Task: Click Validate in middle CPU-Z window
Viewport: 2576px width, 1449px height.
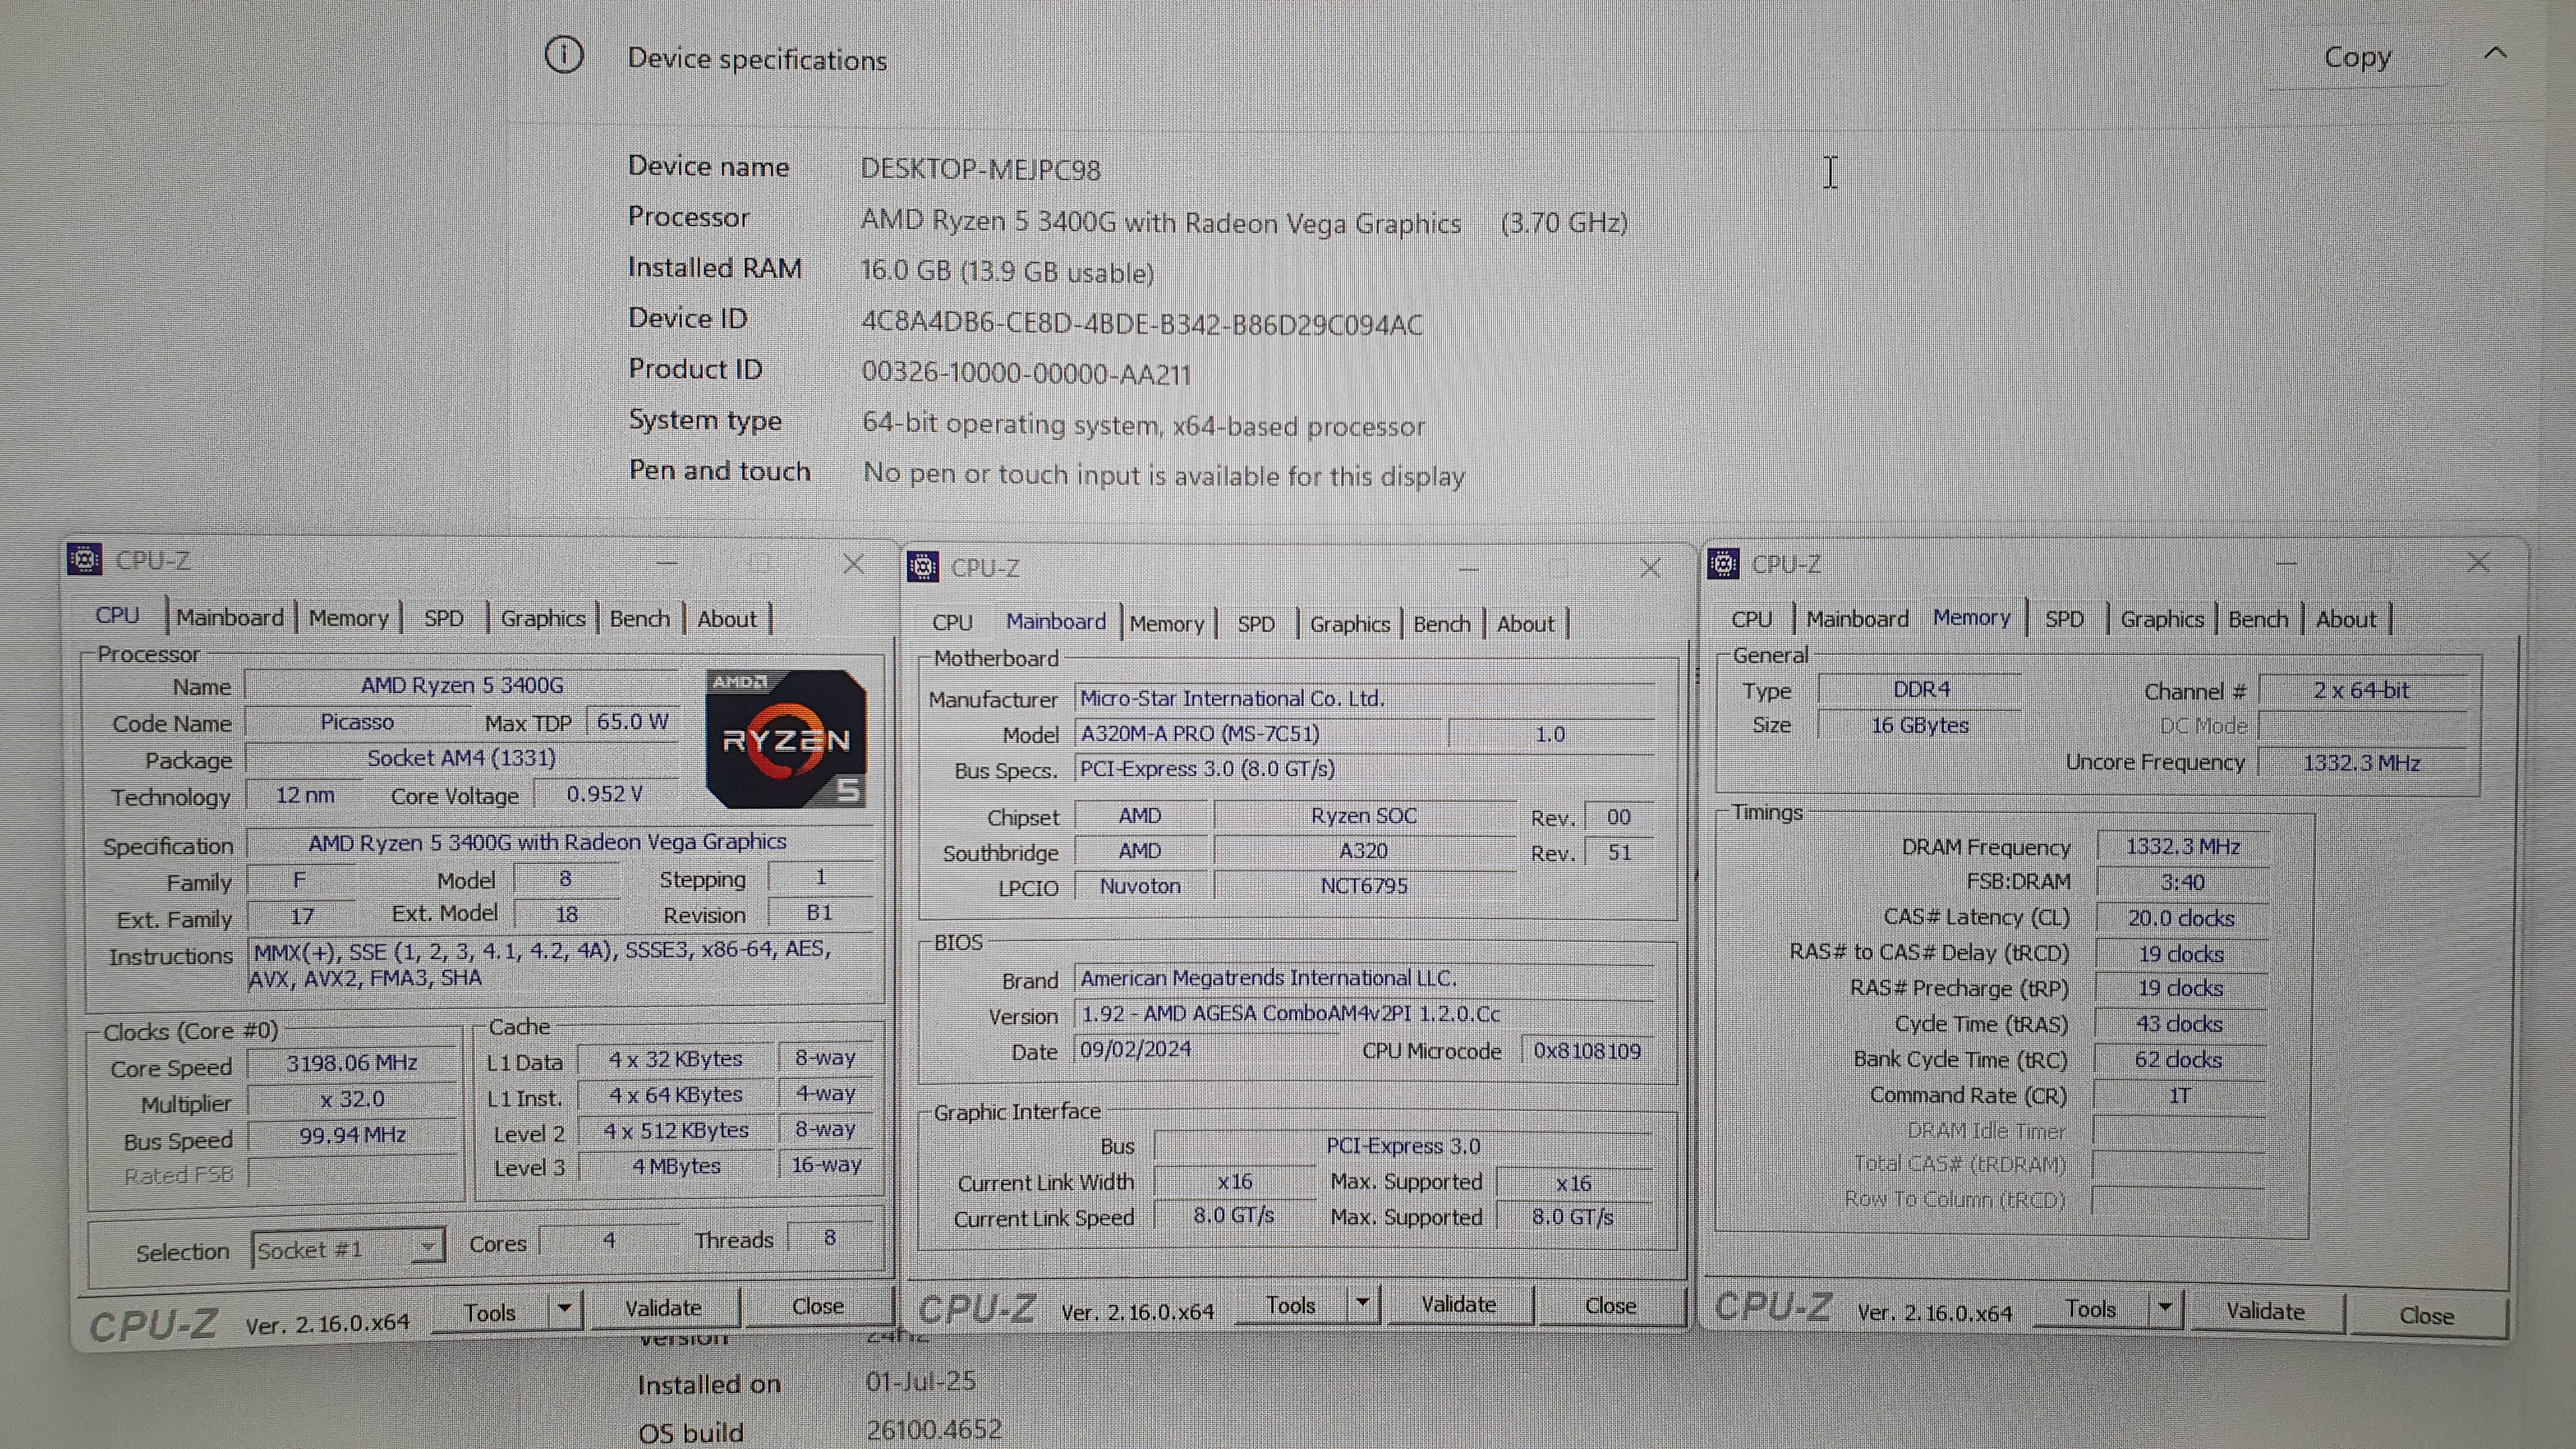Action: point(1458,1304)
